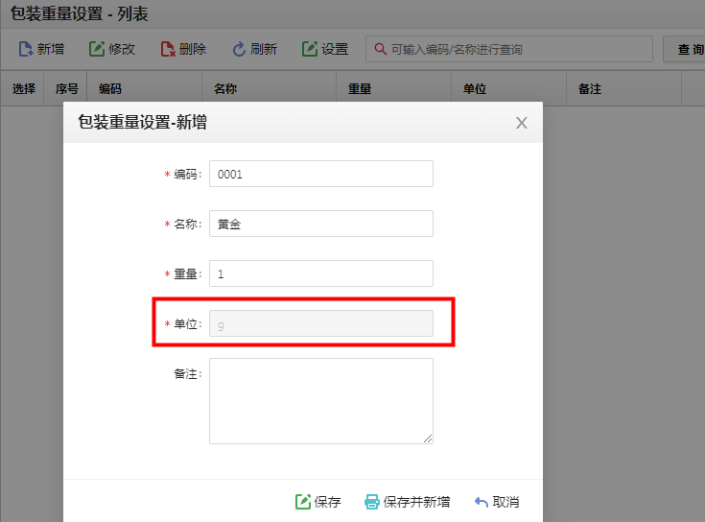
Task: Click the 序号 column header
Action: (67, 88)
